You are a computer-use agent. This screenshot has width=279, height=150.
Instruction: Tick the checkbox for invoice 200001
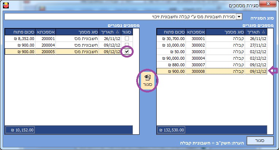point(126,39)
